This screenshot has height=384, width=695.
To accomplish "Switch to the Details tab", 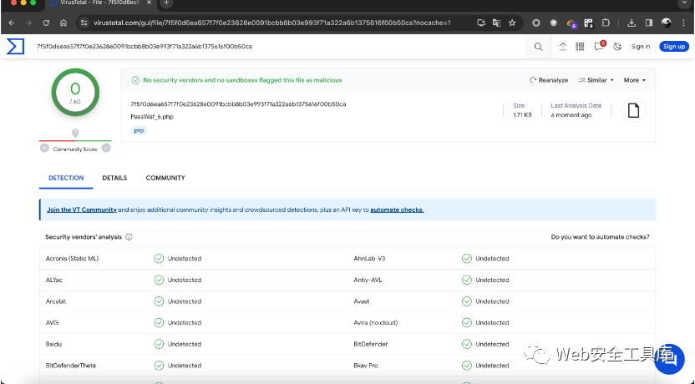I will 114,178.
